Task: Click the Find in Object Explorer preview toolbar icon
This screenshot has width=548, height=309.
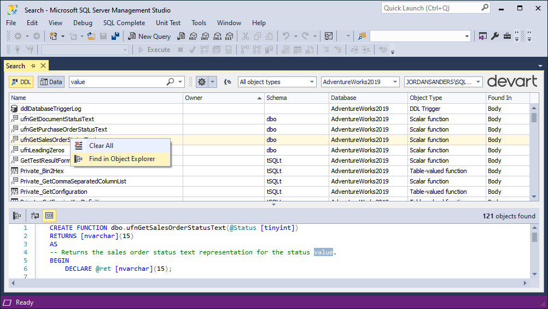Action: tap(17, 216)
